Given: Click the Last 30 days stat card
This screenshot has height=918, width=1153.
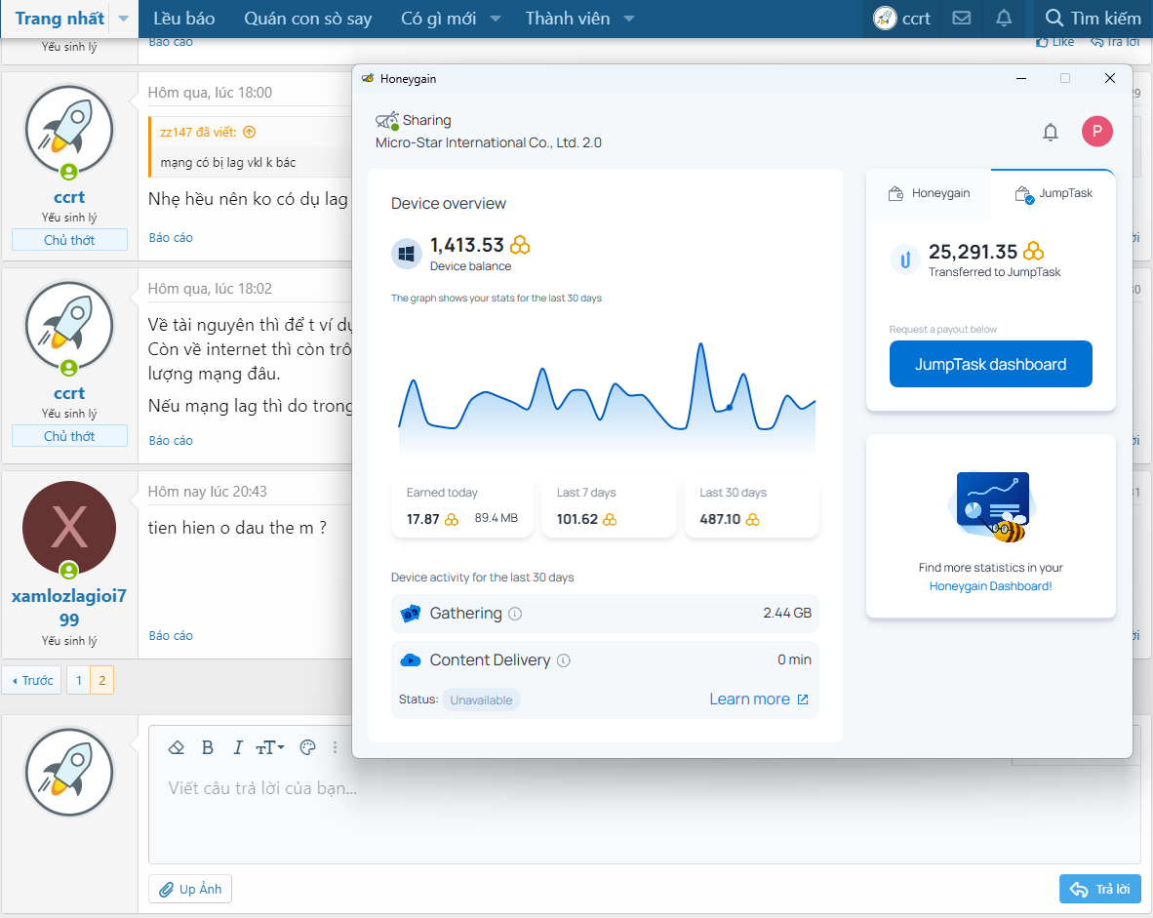Looking at the screenshot, I should pos(751,507).
